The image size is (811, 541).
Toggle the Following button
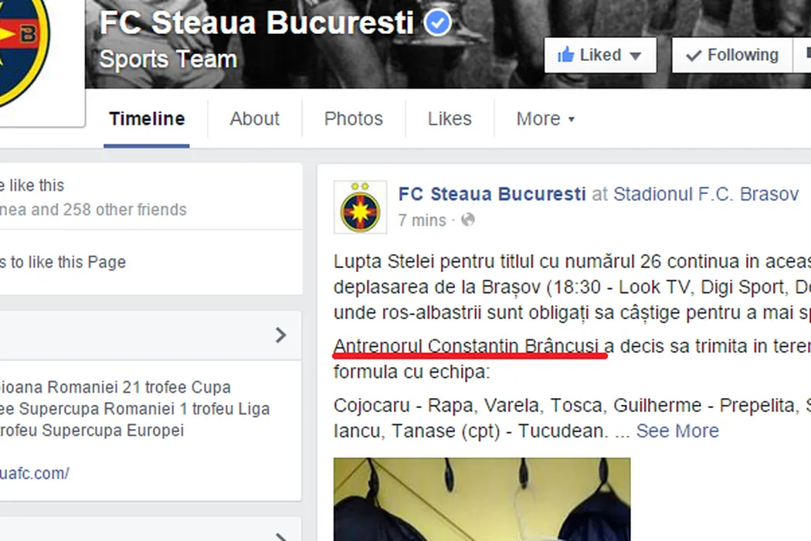(731, 55)
